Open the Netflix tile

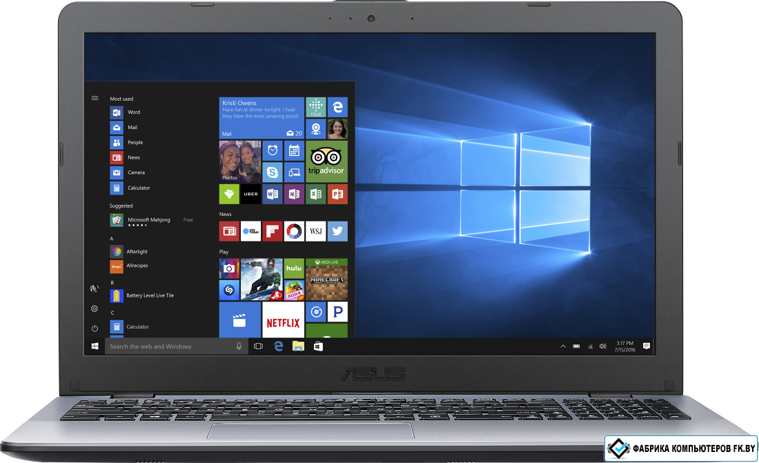[x=283, y=320]
